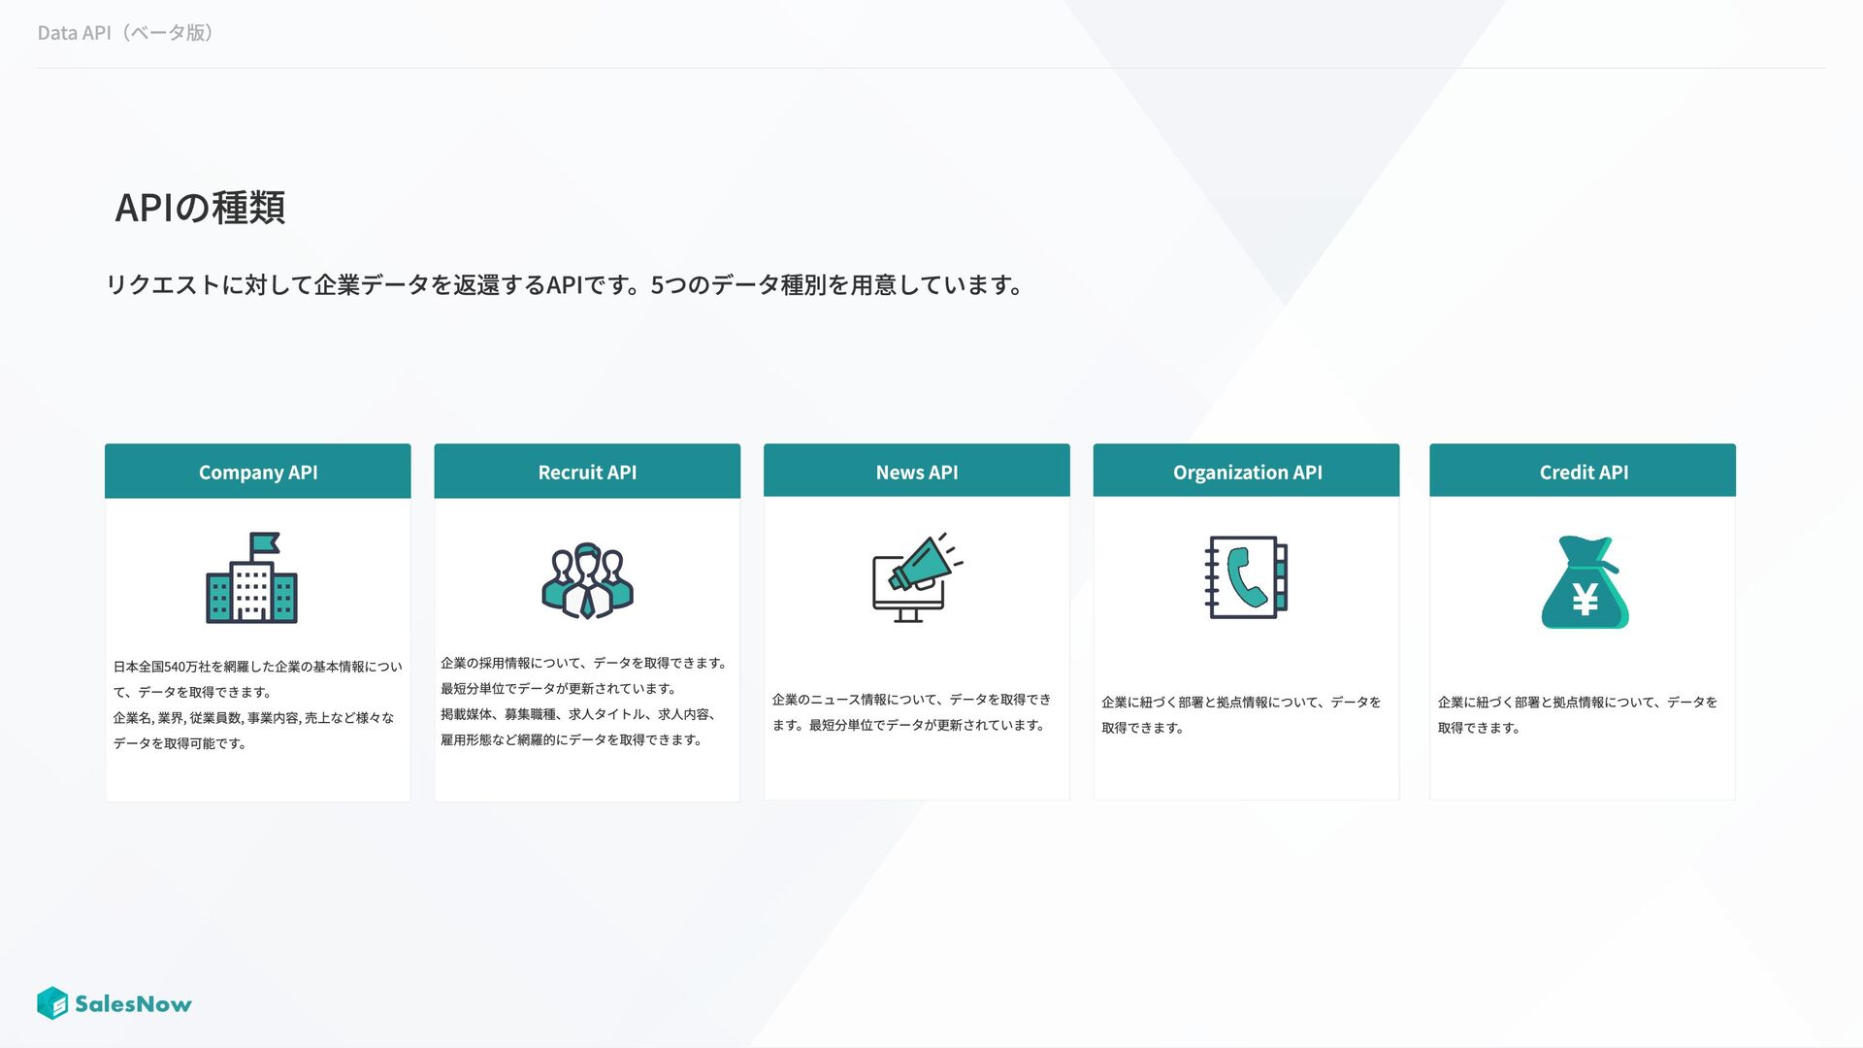Click the description '日本全国540万社を網羅した企業'

[257, 679]
